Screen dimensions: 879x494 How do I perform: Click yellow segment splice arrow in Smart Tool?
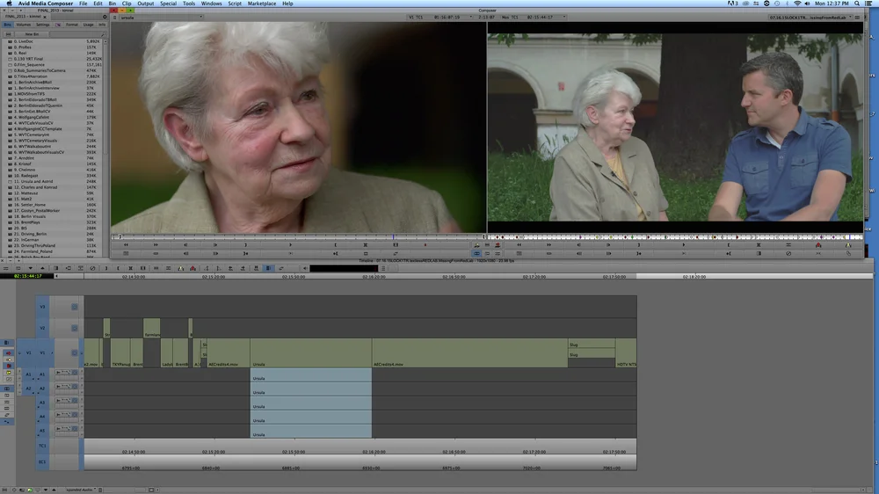click(9, 360)
